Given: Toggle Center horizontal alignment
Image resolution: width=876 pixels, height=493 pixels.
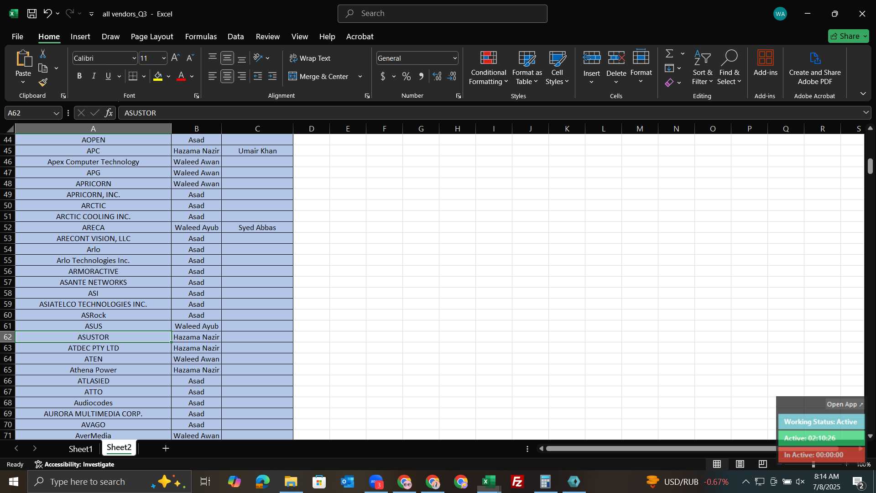Looking at the screenshot, I should 227,76.
